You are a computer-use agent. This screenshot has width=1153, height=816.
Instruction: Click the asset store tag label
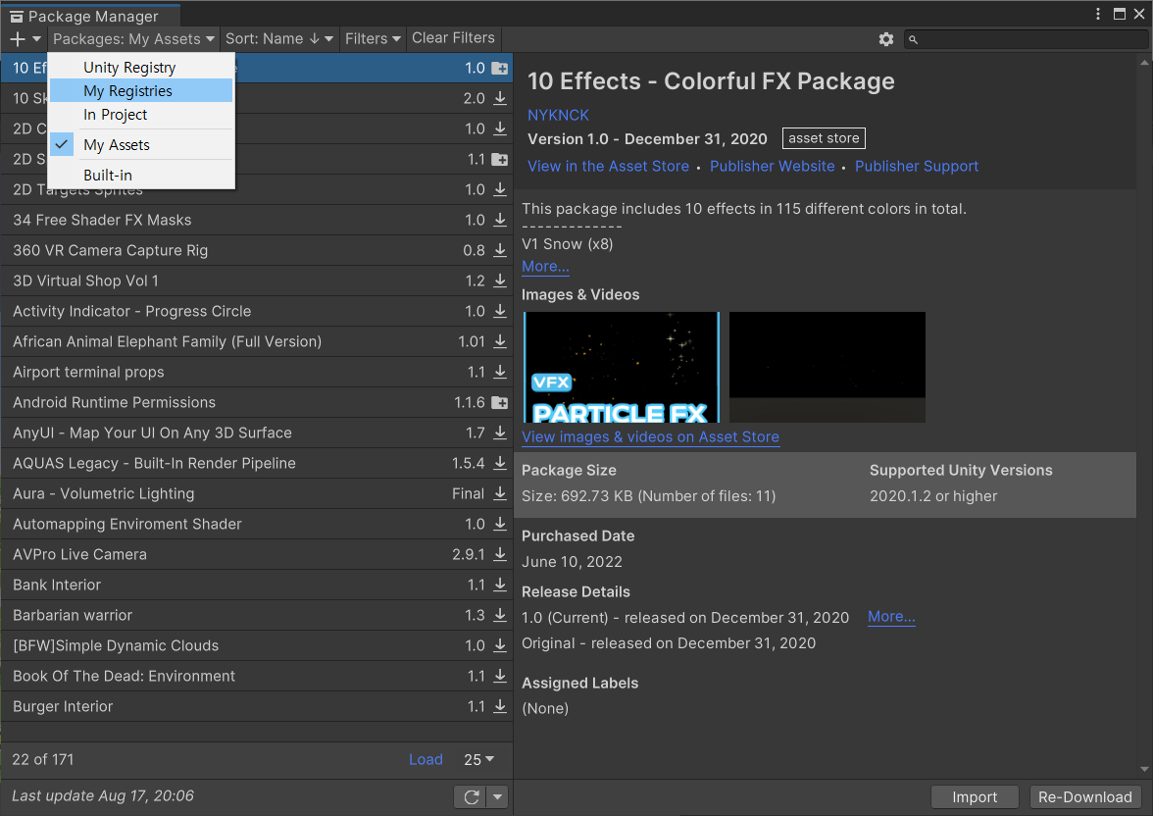pyautogui.click(x=824, y=138)
